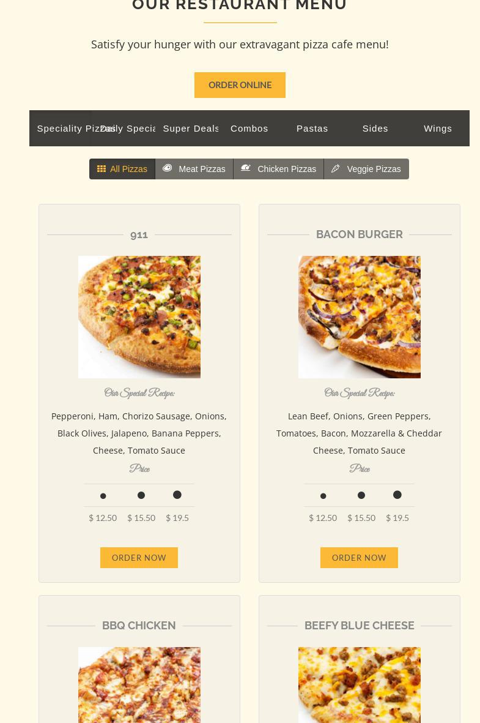Screen dimensions: 480x723
Task: Select the small size dot for 911 pizza
Action: point(103,496)
